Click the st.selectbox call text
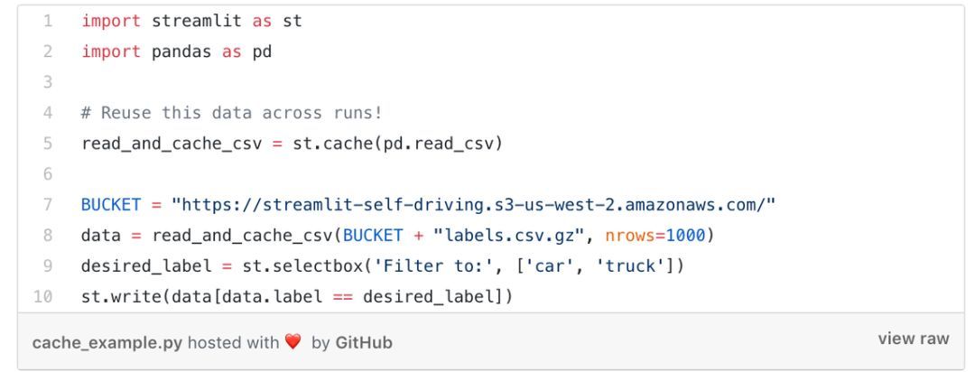975x372 pixels. [x=462, y=266]
